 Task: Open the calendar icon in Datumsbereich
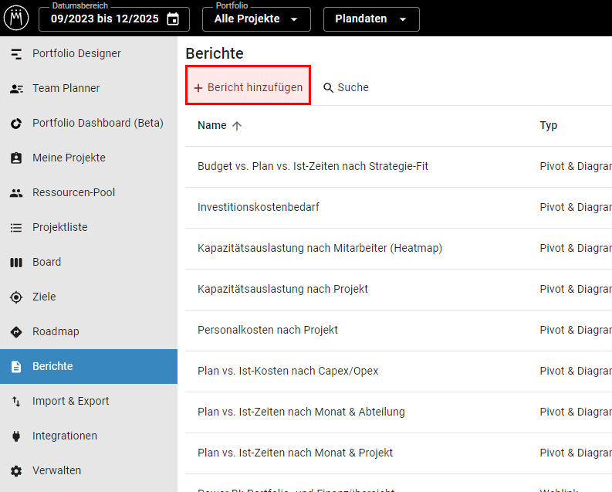tap(173, 19)
